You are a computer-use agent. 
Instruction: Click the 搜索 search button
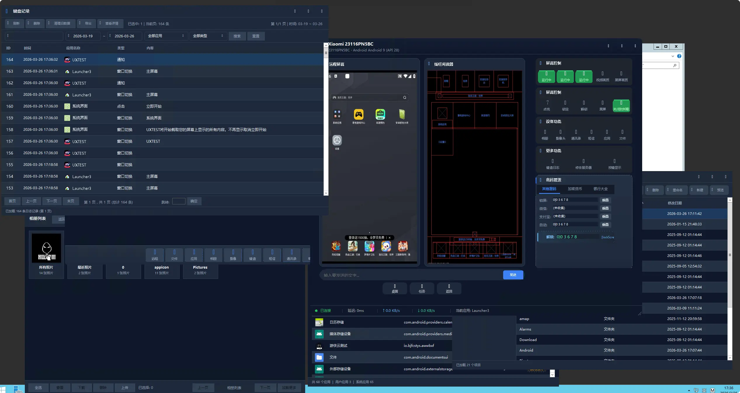click(237, 36)
